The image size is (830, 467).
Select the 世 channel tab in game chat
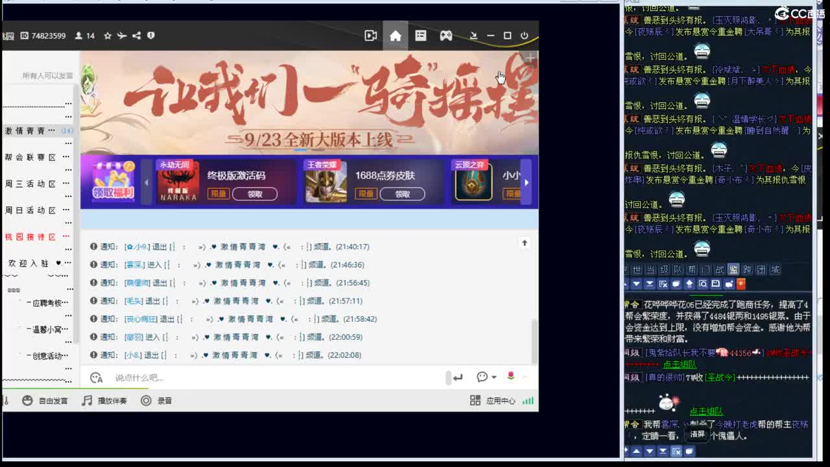coord(636,270)
